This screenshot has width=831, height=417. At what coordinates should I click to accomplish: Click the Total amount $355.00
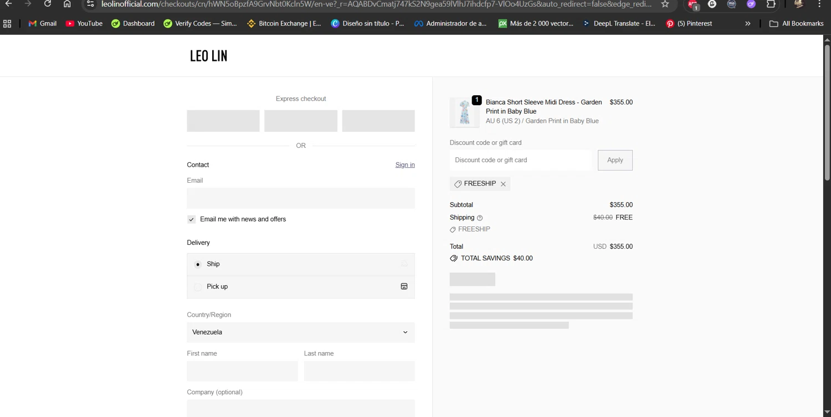pyautogui.click(x=621, y=246)
